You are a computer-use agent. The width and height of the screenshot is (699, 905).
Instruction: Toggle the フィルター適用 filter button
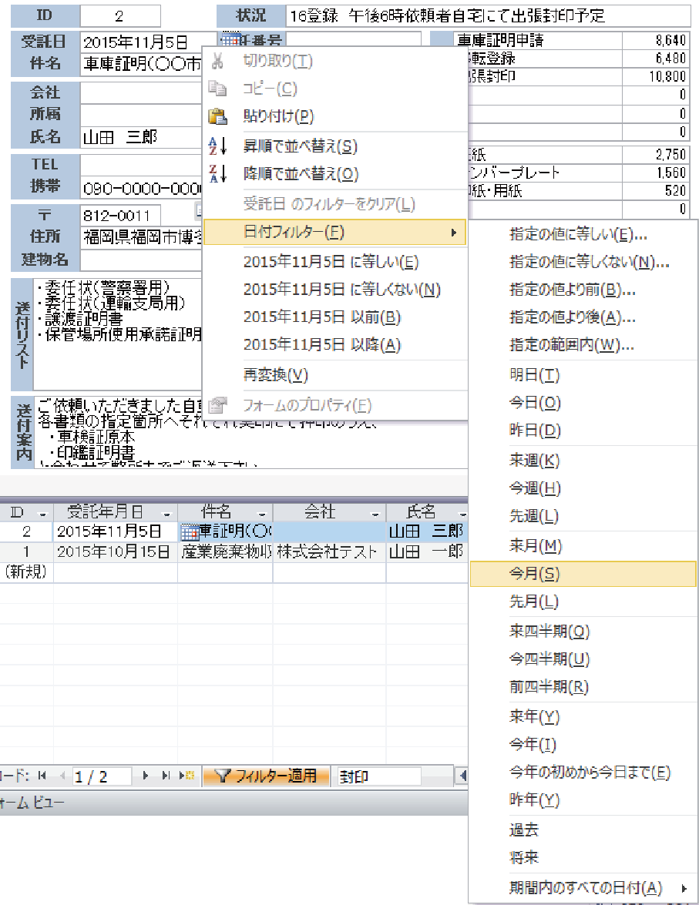tap(267, 776)
